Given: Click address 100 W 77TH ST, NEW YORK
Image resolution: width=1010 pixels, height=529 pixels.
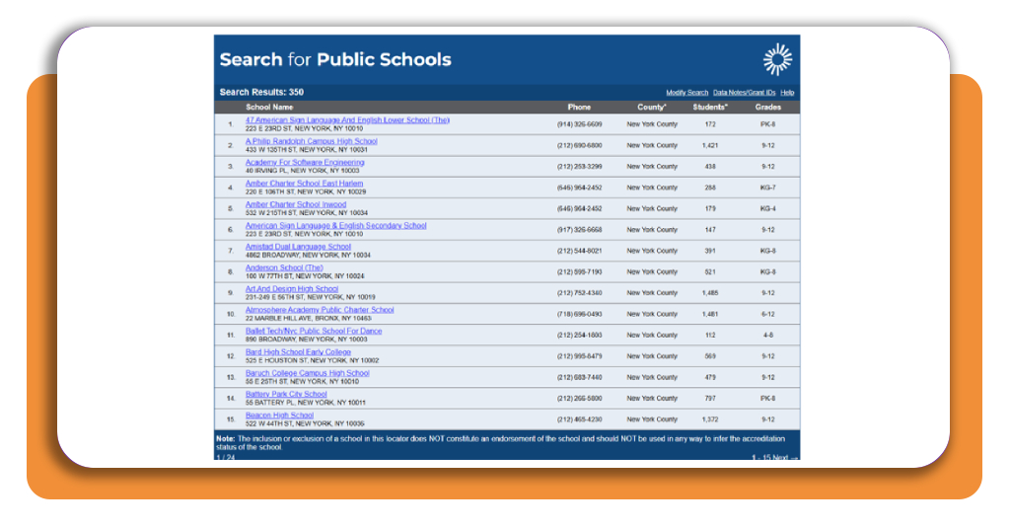Looking at the screenshot, I should tap(305, 276).
